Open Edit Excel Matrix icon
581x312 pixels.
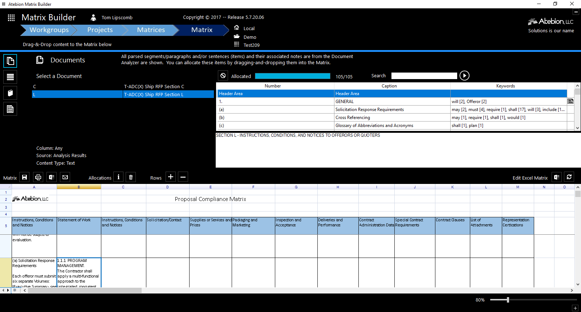click(x=557, y=177)
